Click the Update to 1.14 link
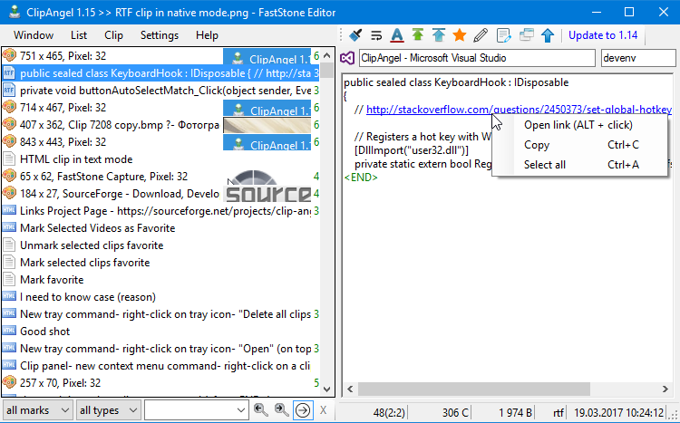680x423 pixels. (603, 35)
